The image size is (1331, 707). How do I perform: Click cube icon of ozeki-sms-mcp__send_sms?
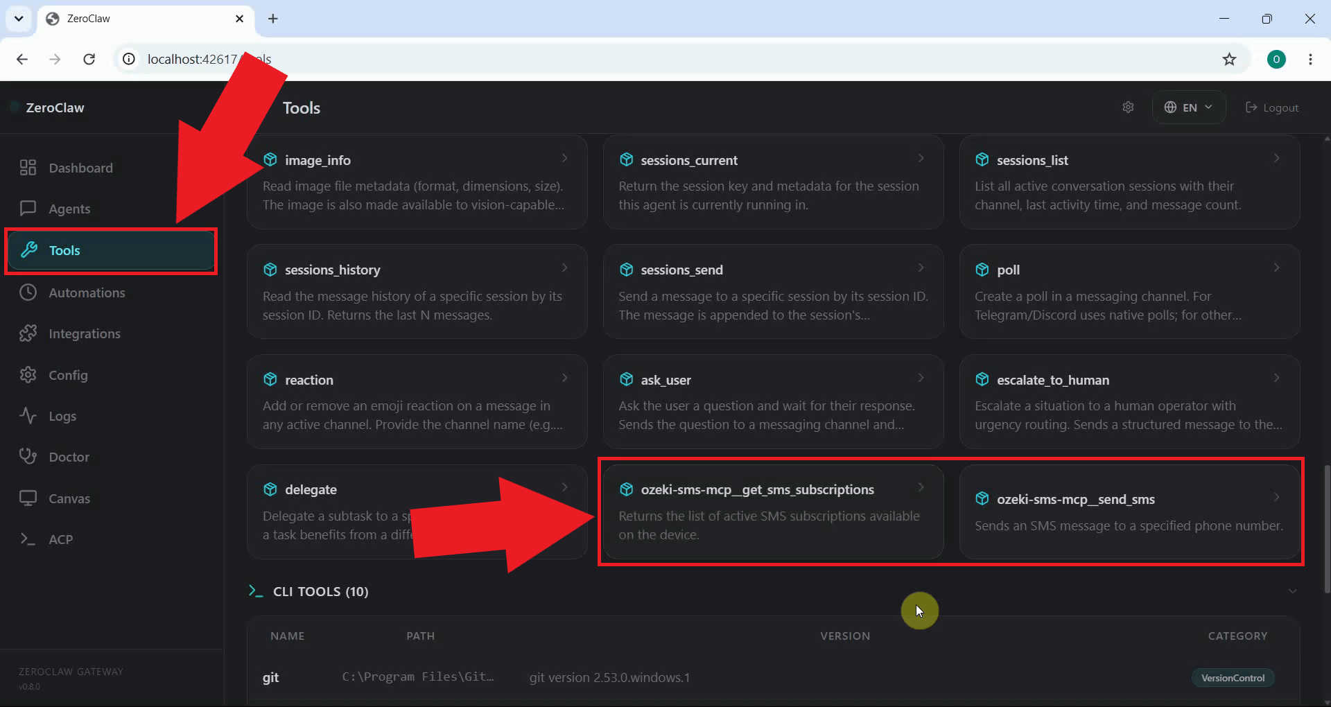point(982,499)
